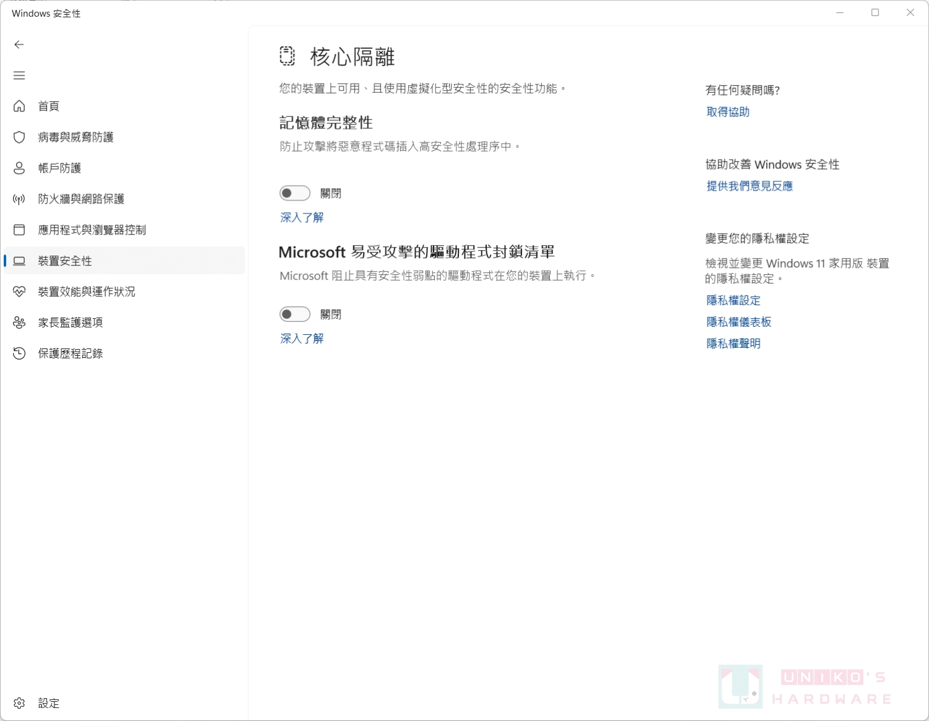Click the antenna icon for 防火牆與網路保護

click(x=19, y=199)
